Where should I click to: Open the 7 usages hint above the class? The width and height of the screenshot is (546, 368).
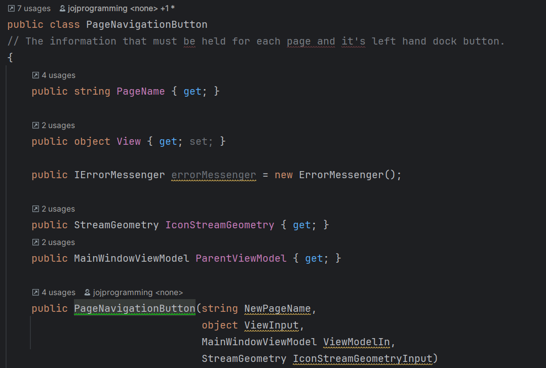34,9
